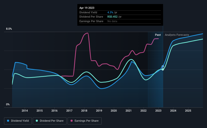Toggle the Dividend Yield legend series

point(18,121)
